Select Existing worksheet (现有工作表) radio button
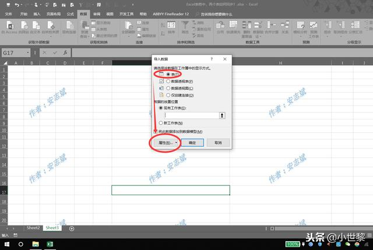Screen dimensions: 373x250 coord(161,108)
